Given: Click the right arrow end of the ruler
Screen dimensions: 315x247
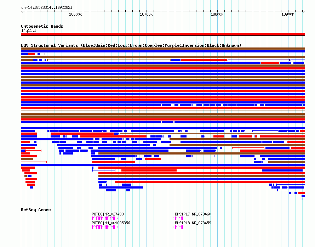Looking at the screenshot, I should 304,11.
